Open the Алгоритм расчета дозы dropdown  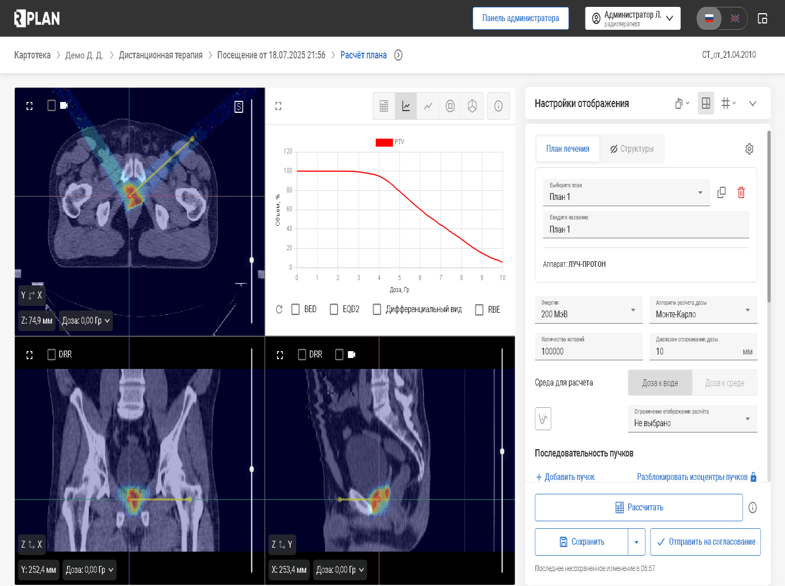[704, 310]
